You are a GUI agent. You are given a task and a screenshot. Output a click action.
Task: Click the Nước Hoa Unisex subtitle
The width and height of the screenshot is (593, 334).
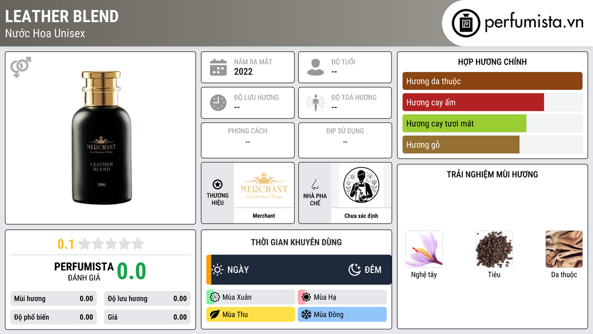pos(45,33)
